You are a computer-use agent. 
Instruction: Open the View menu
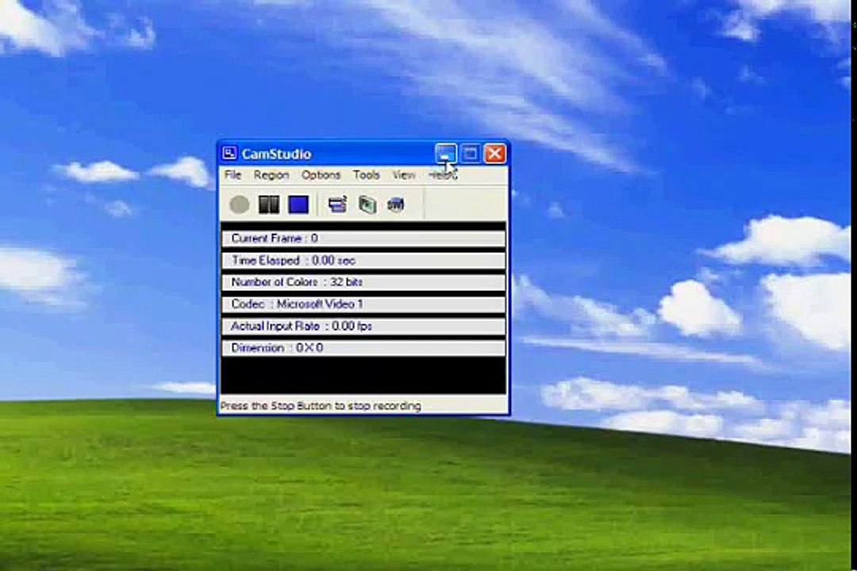[404, 174]
